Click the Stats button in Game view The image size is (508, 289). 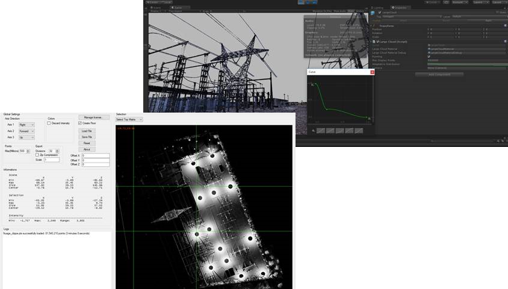point(351,11)
